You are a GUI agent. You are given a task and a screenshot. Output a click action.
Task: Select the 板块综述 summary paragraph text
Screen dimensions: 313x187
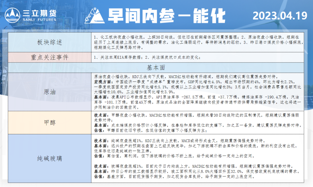pos(197,42)
